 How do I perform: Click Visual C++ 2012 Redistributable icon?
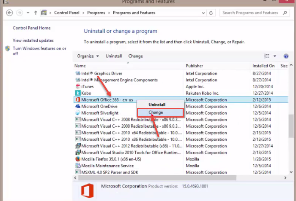coord(78,146)
